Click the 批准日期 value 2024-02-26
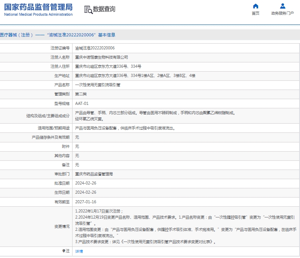The image size is (300, 258). pos(86,183)
